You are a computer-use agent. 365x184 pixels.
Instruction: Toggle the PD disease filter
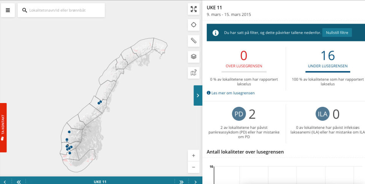pos(239,114)
